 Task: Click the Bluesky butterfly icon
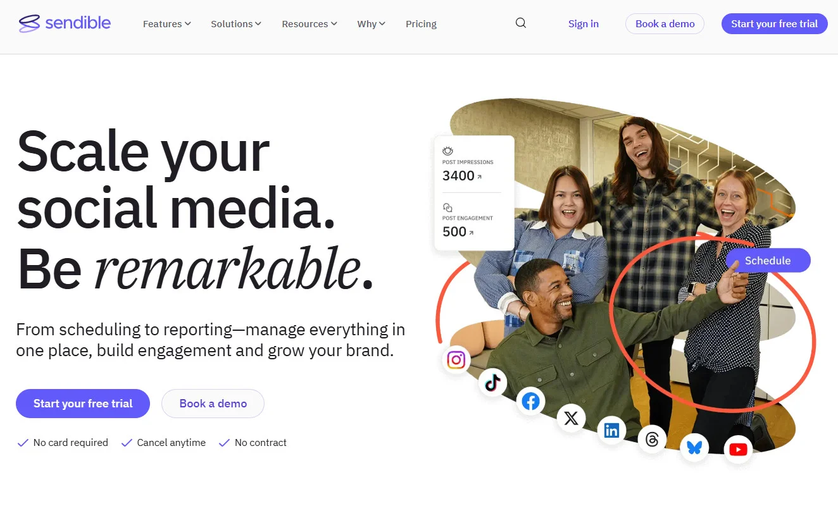694,447
